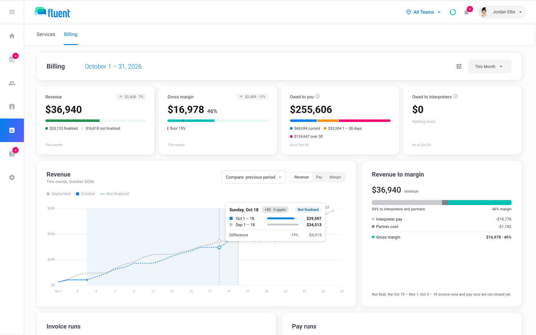Click the Interpreter pay -$18,778 row

coord(441,219)
